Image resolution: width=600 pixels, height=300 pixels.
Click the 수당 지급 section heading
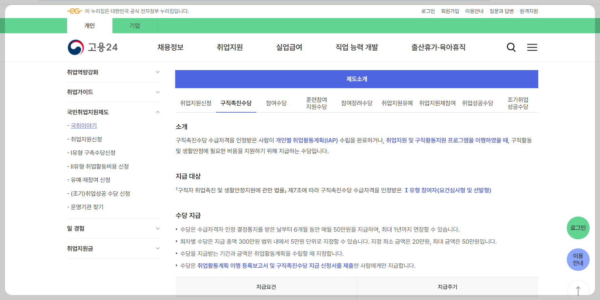pyautogui.click(x=188, y=216)
